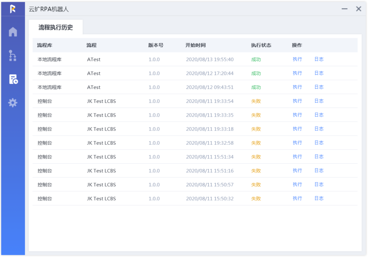Image resolution: width=369 pixels, height=257 pixels.
Task: Select the 流程执行历史 tab
Action: (x=55, y=27)
